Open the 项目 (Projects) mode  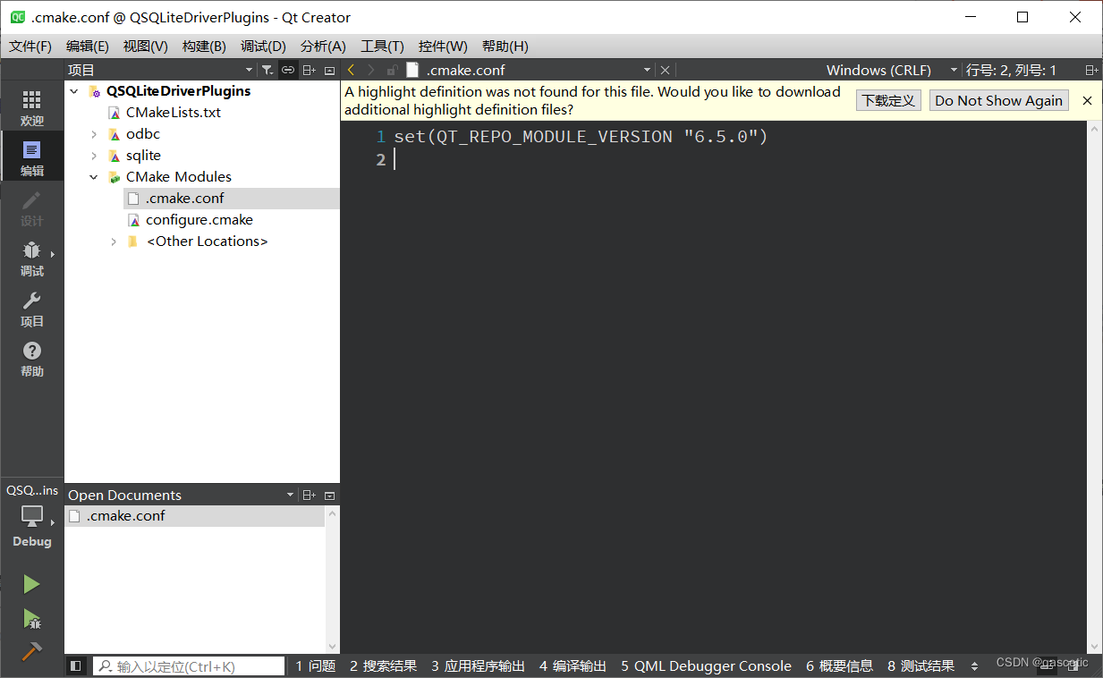[31, 308]
